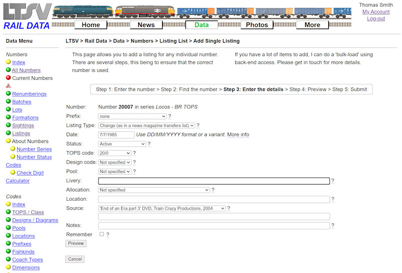Open the Listings link in Data Menu
This screenshot has width=402, height=273.
pyautogui.click(x=21, y=133)
